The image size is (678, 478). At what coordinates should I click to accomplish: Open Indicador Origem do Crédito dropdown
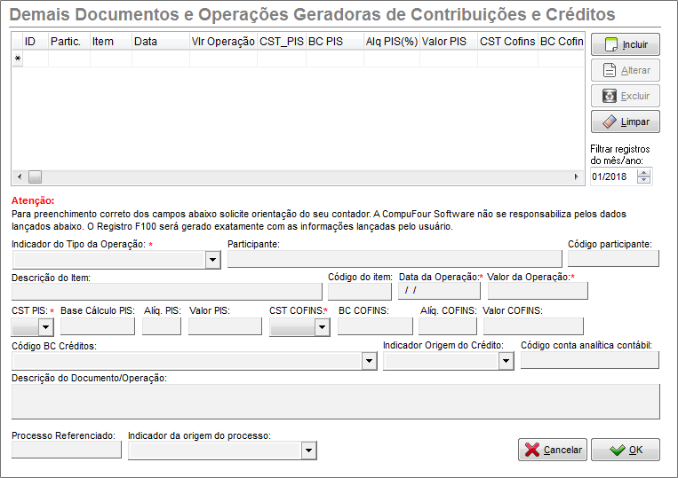tap(506, 360)
